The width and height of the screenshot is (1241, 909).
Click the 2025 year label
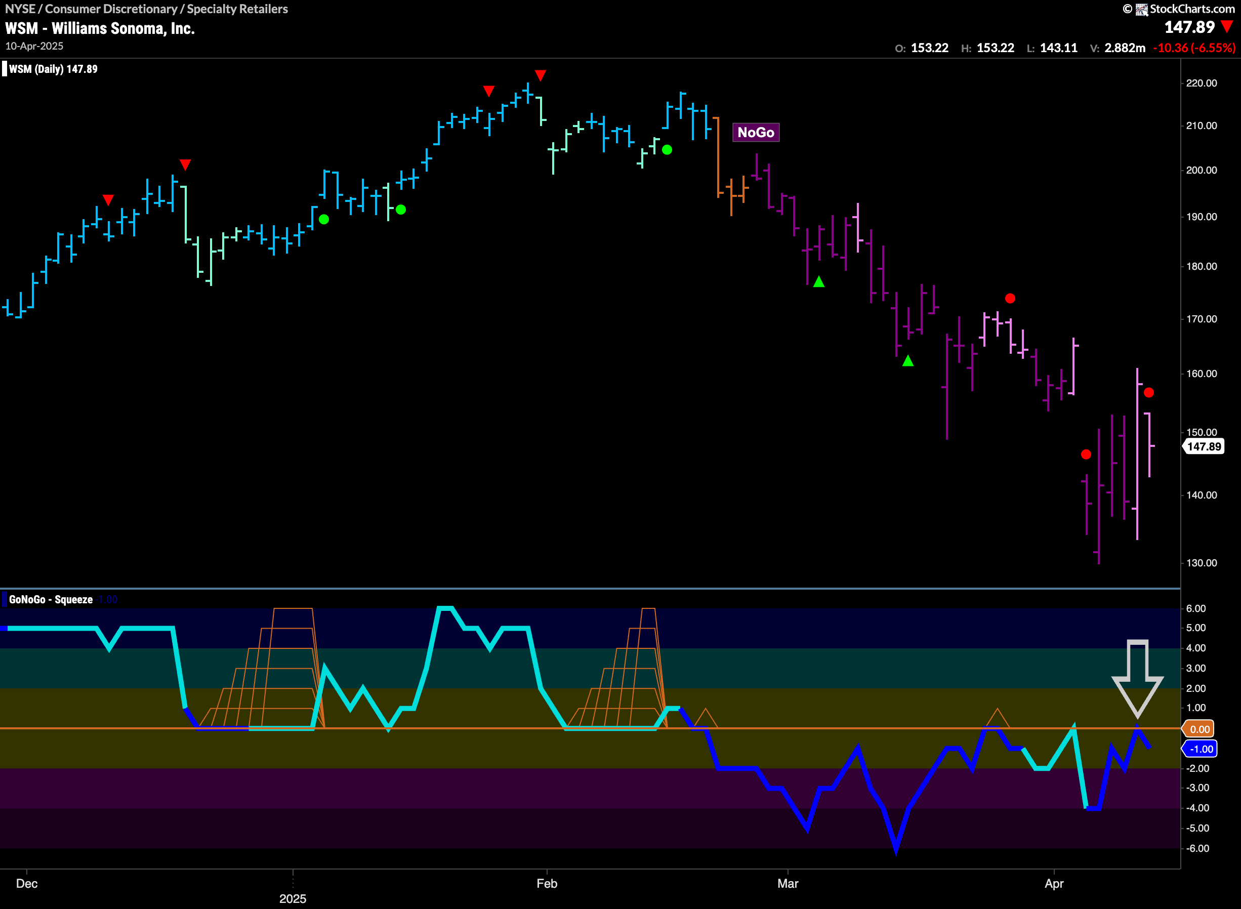pos(293,898)
